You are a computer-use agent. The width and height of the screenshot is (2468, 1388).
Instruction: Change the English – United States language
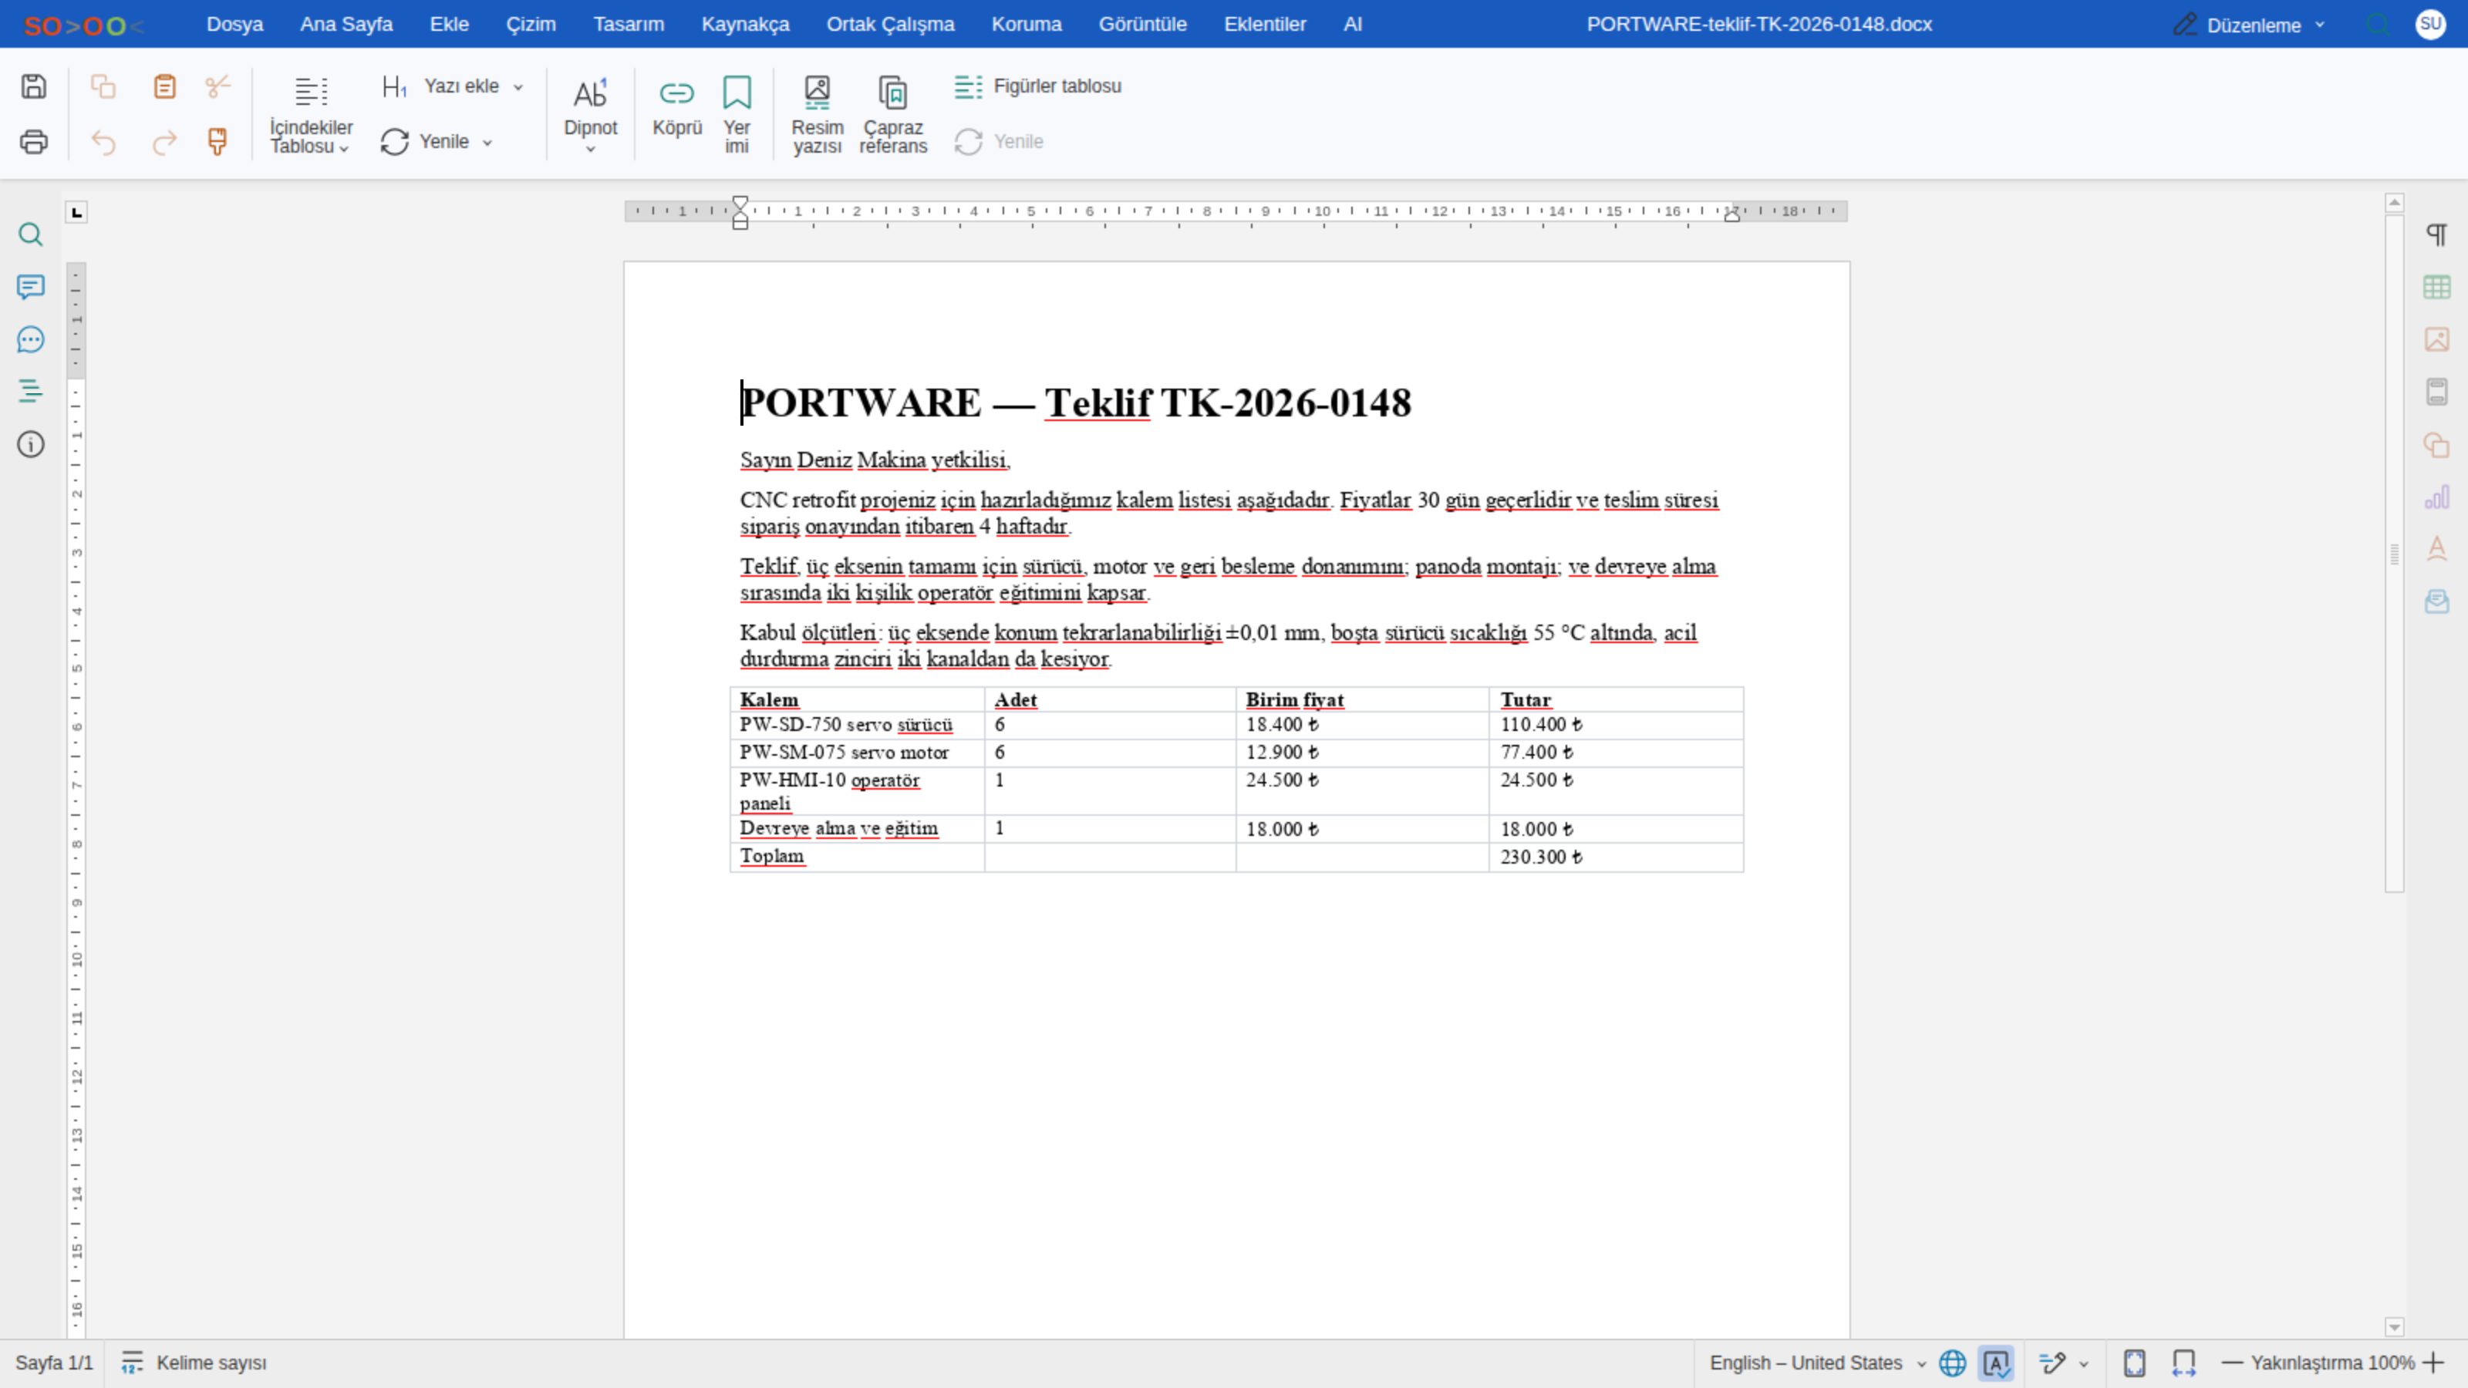tap(1818, 1362)
